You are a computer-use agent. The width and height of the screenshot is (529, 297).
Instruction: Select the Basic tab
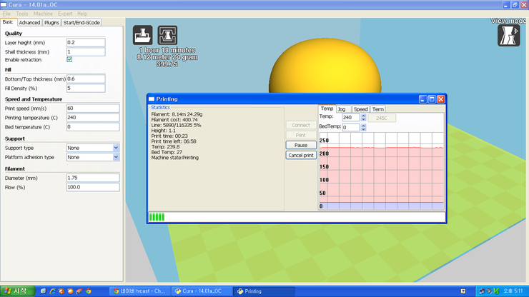[8, 22]
